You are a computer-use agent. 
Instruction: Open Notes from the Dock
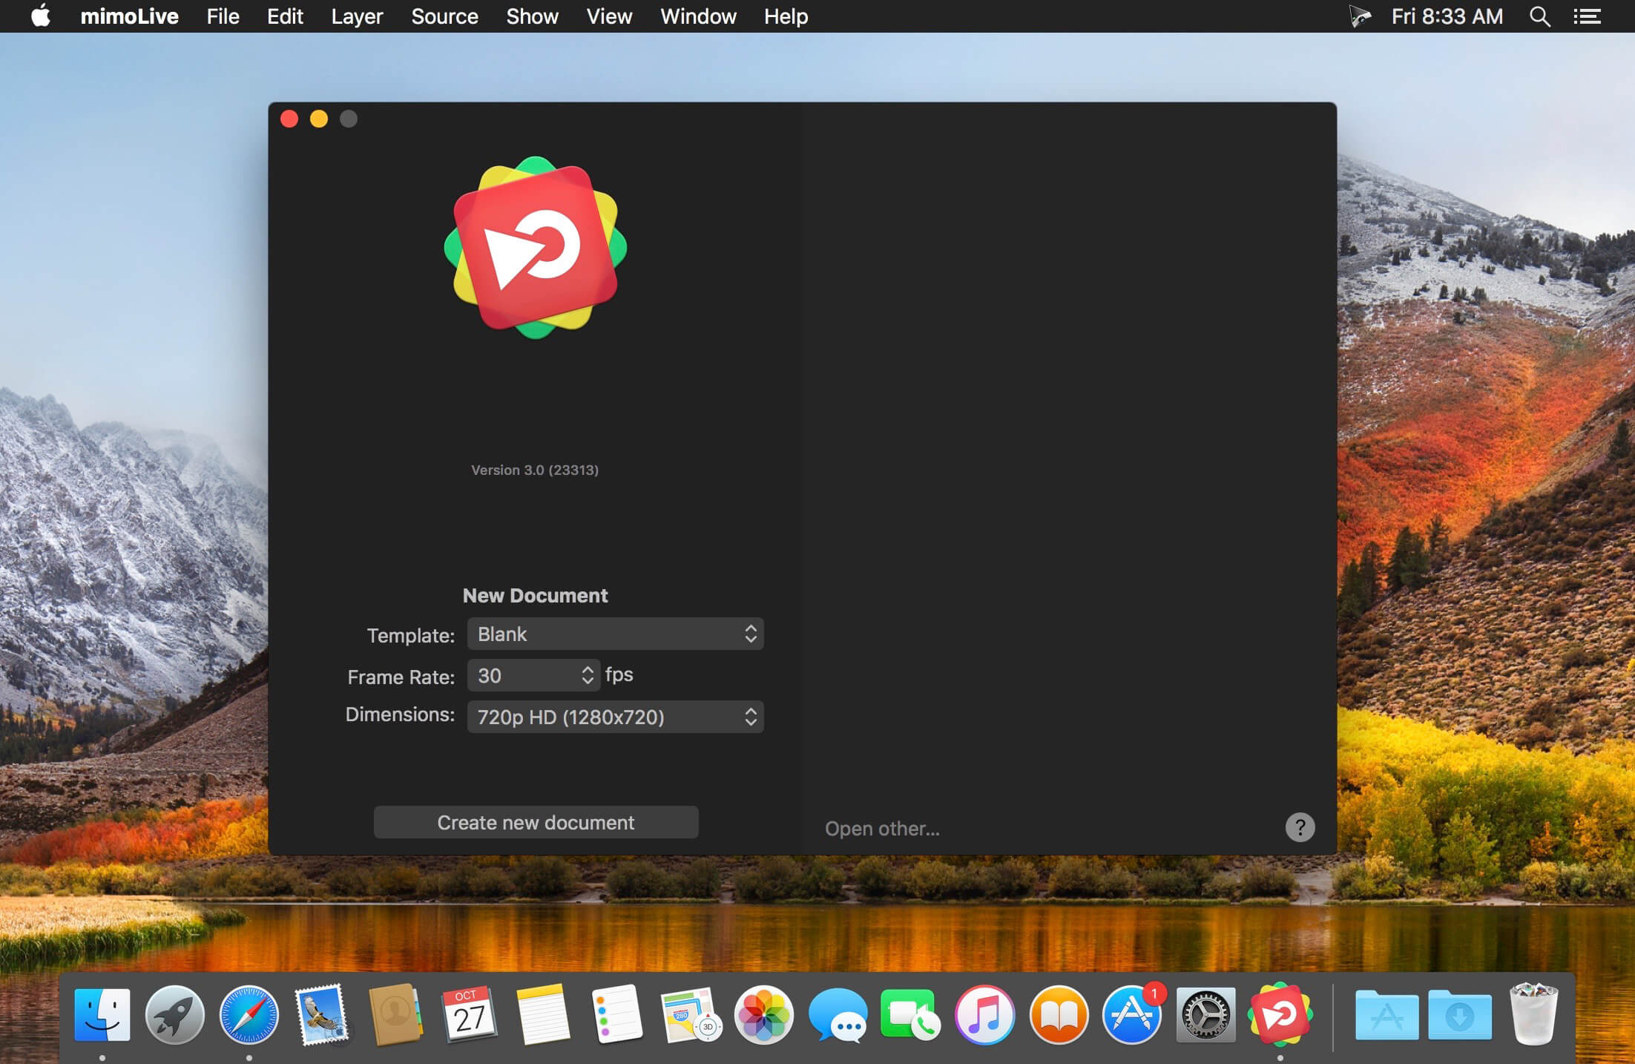click(x=543, y=1014)
